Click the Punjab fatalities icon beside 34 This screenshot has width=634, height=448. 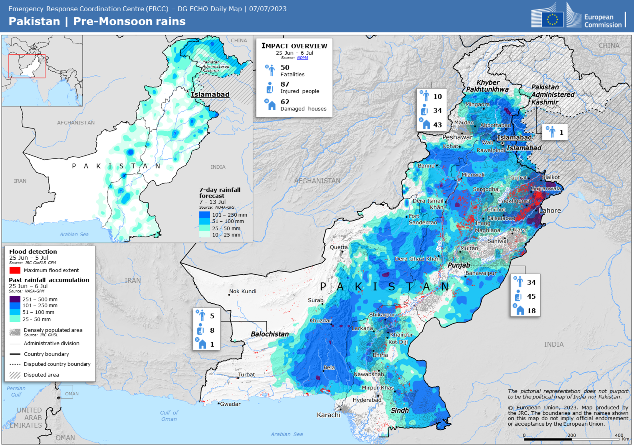coord(519,281)
